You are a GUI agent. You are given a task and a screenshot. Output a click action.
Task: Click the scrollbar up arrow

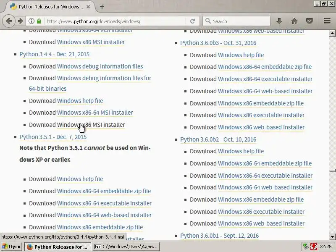click(332, 33)
